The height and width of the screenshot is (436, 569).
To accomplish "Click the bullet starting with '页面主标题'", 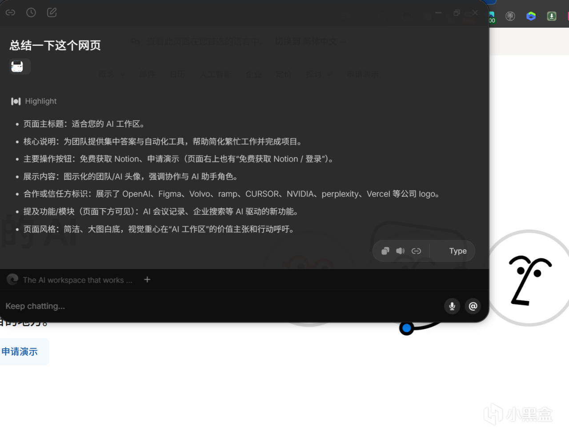I will [84, 124].
